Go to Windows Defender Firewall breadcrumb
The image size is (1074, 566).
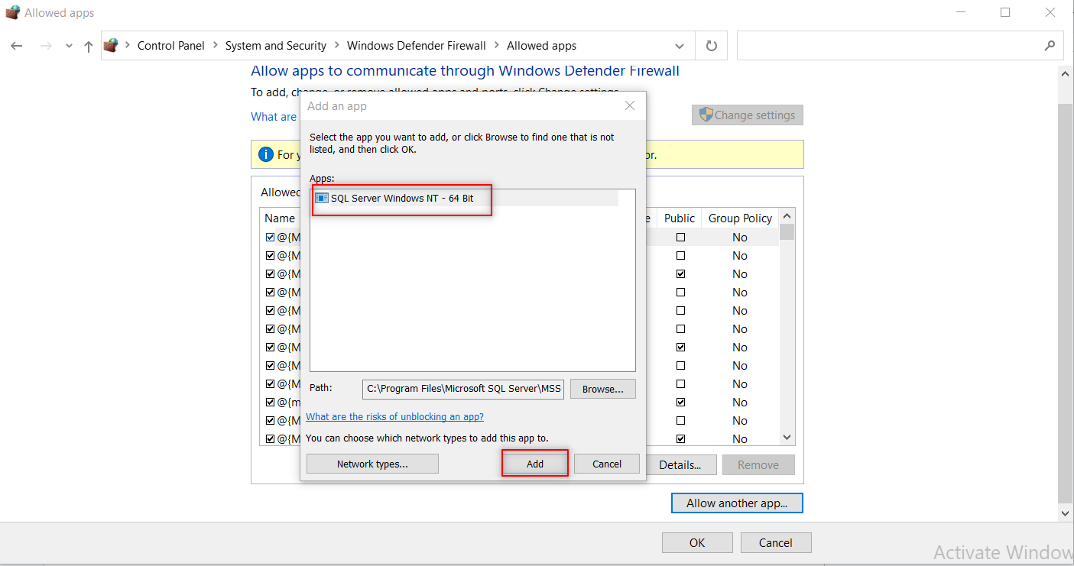(x=417, y=46)
